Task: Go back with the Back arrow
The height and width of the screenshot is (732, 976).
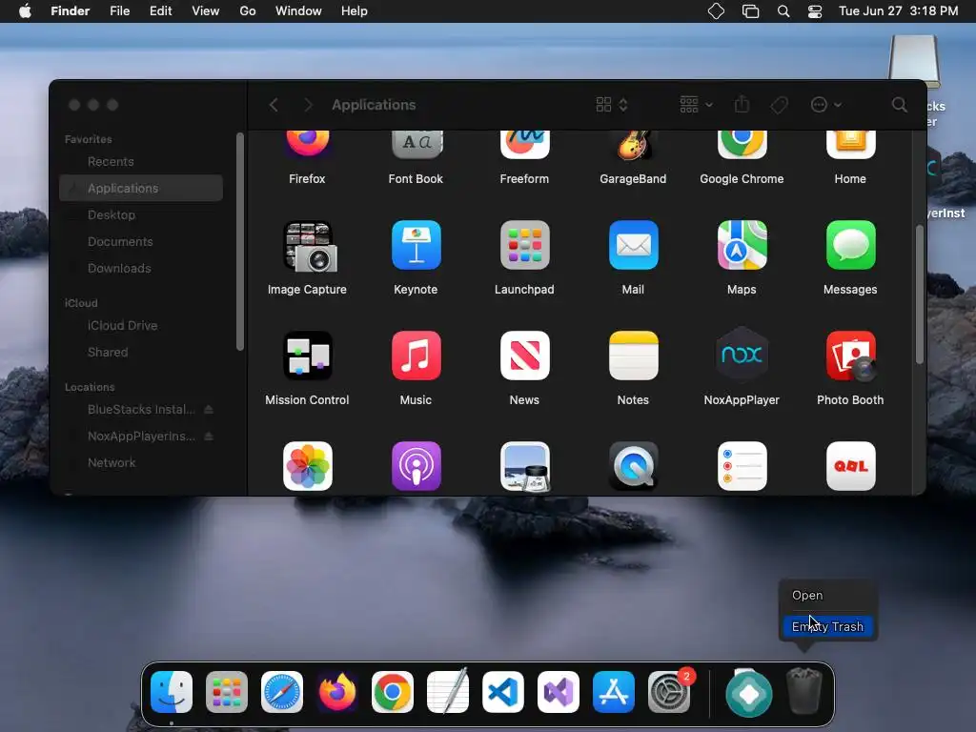Action: tap(274, 105)
